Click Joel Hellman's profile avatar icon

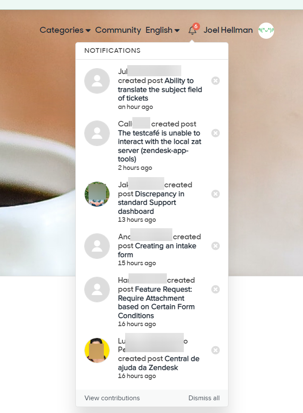click(266, 31)
